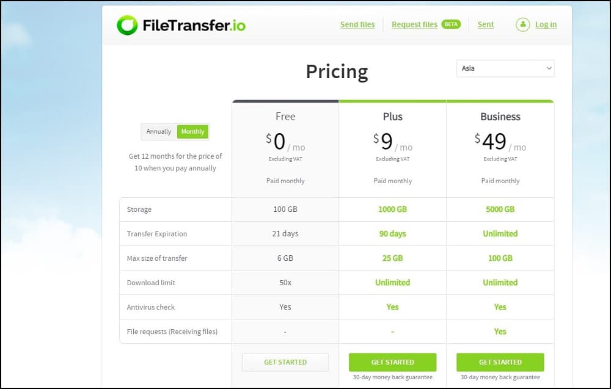Select Annually billing toggle
The image size is (611, 389).
(x=159, y=132)
